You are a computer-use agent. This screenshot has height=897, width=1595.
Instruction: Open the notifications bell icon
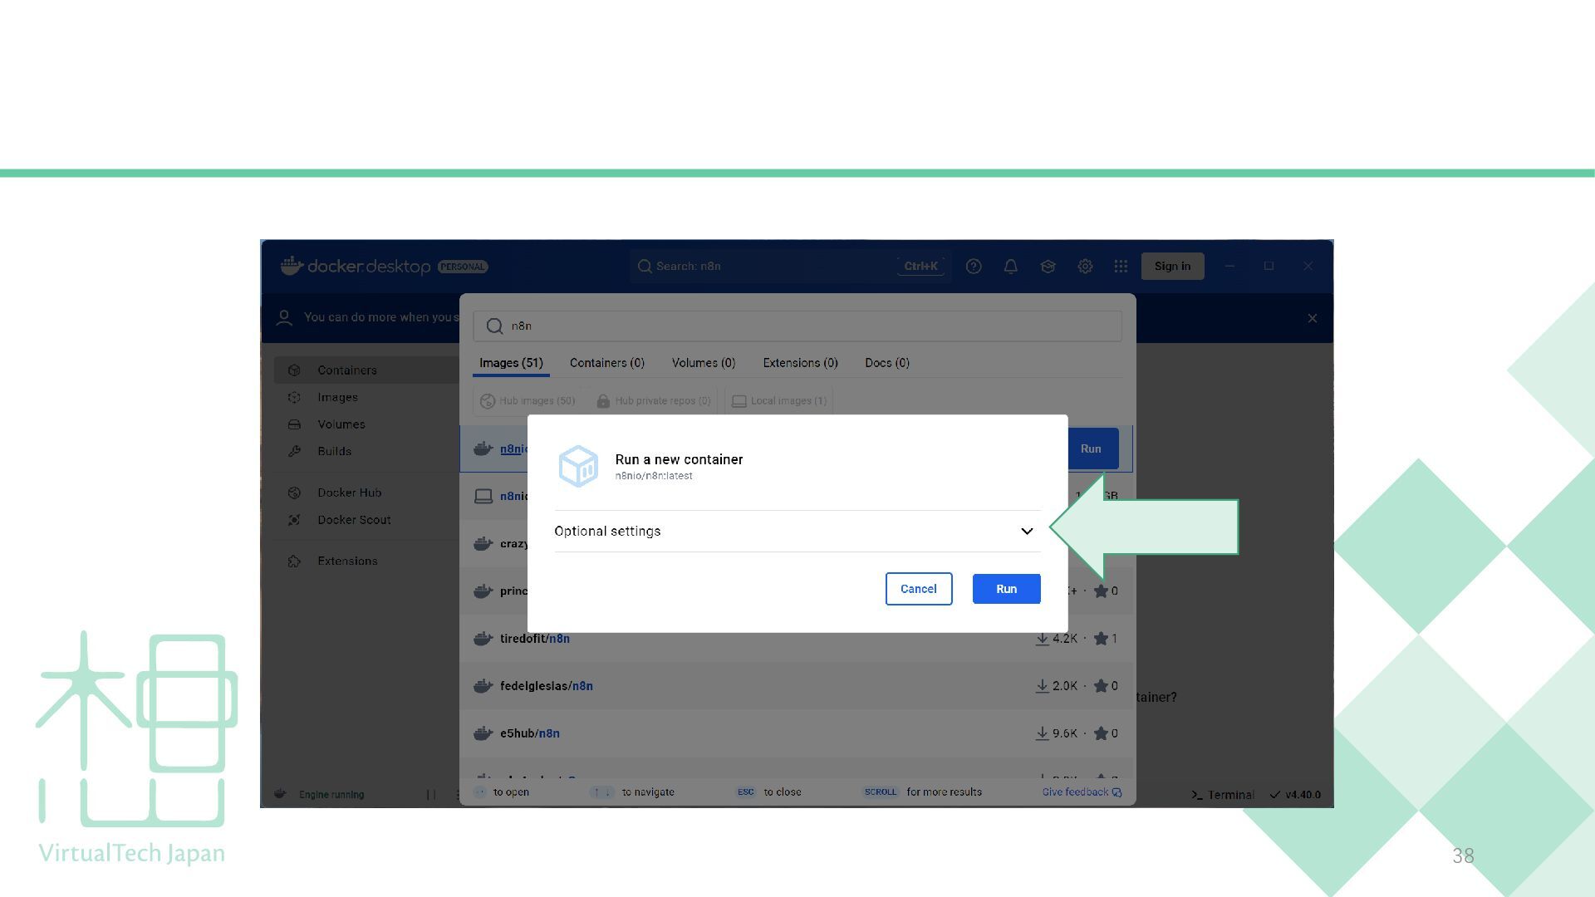pos(1010,267)
